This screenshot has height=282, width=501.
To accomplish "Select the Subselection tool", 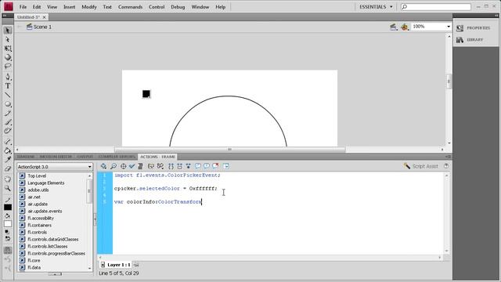I will point(8,40).
